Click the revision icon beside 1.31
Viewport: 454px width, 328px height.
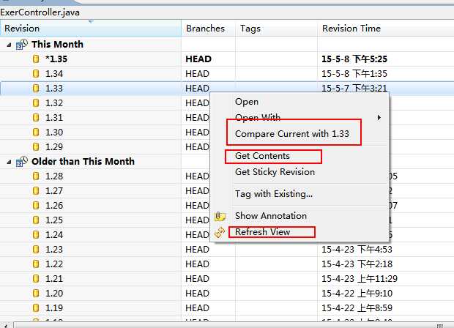click(36, 118)
